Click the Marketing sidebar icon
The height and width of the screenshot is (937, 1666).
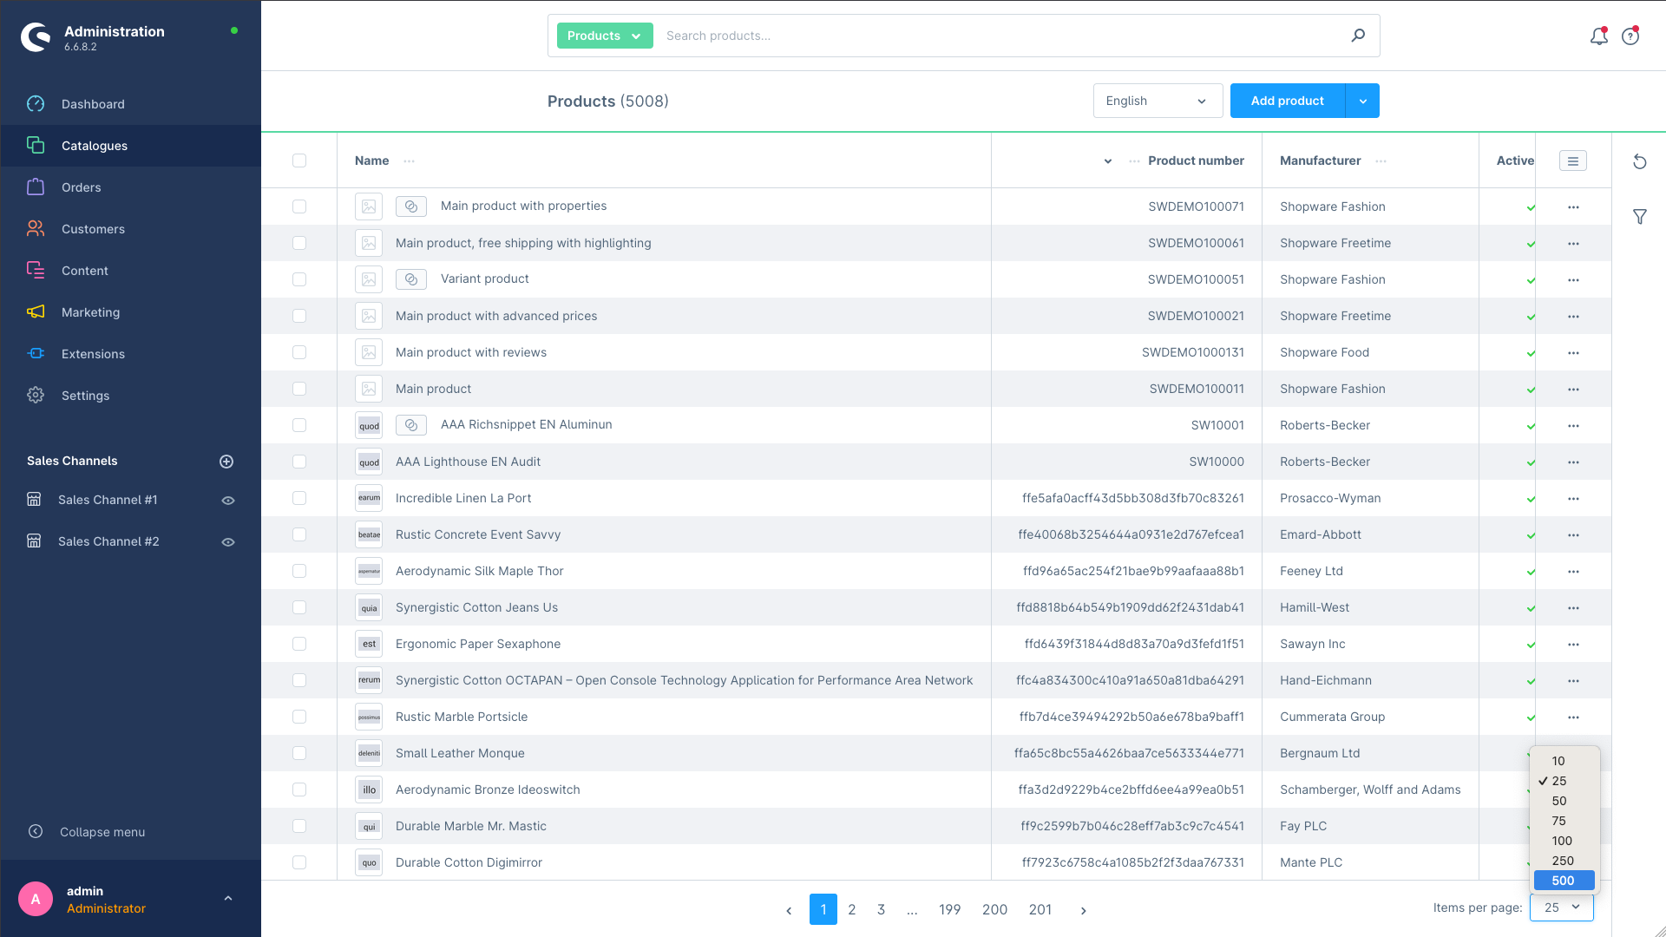[x=36, y=312]
